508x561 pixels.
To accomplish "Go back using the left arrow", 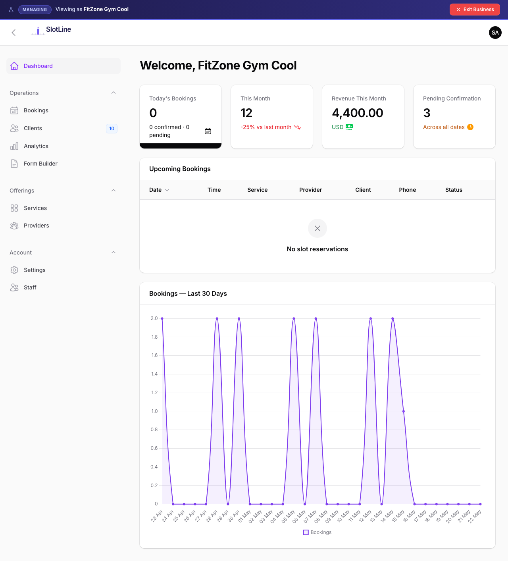I will pyautogui.click(x=13, y=33).
